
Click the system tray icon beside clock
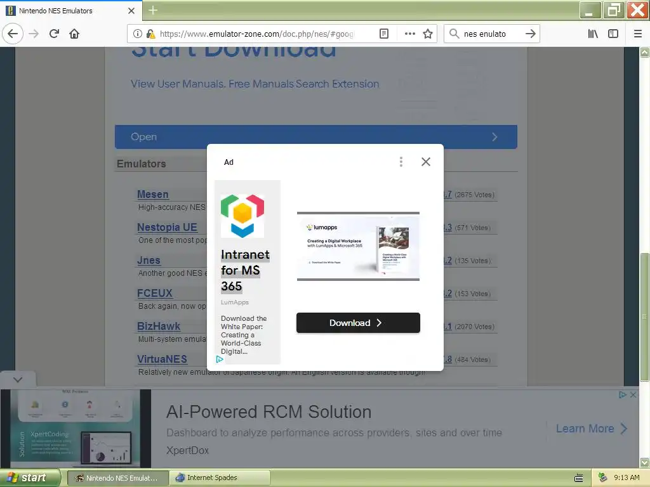tap(602, 478)
